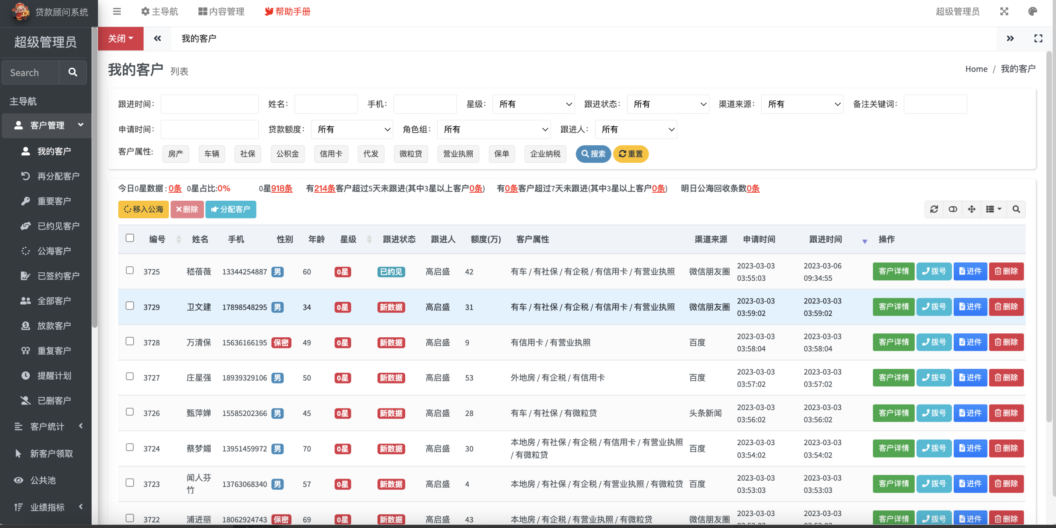Image resolution: width=1056 pixels, height=528 pixels.
Task: Open the 跟进状态 filter dropdown
Action: point(668,104)
